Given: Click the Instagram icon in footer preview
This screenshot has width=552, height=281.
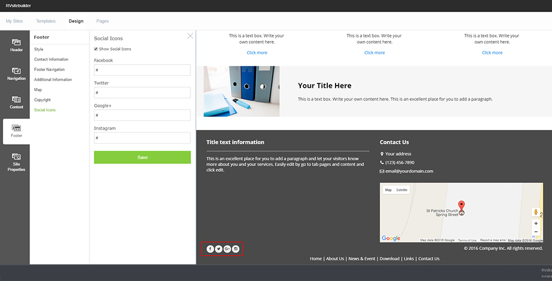Looking at the screenshot, I should tap(236, 249).
